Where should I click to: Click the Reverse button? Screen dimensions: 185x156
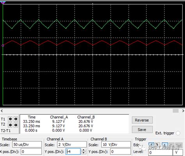pyautogui.click(x=142, y=120)
